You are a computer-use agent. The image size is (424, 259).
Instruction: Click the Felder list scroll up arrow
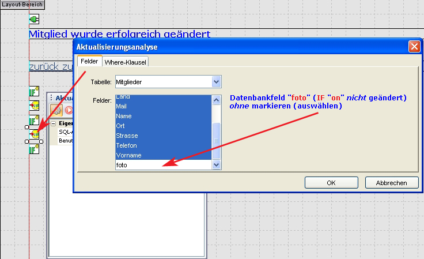[x=217, y=100]
